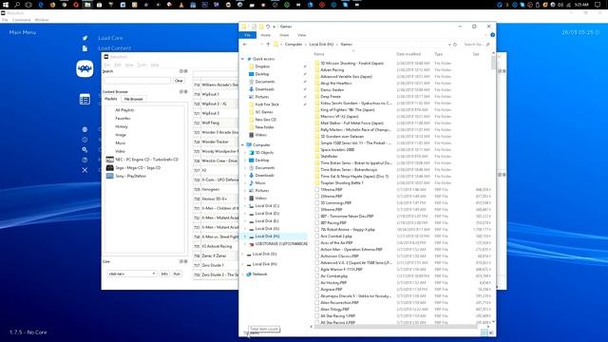The width and height of the screenshot is (608, 342).
Task: Switch Explorer to details view icon
Action: (484, 332)
